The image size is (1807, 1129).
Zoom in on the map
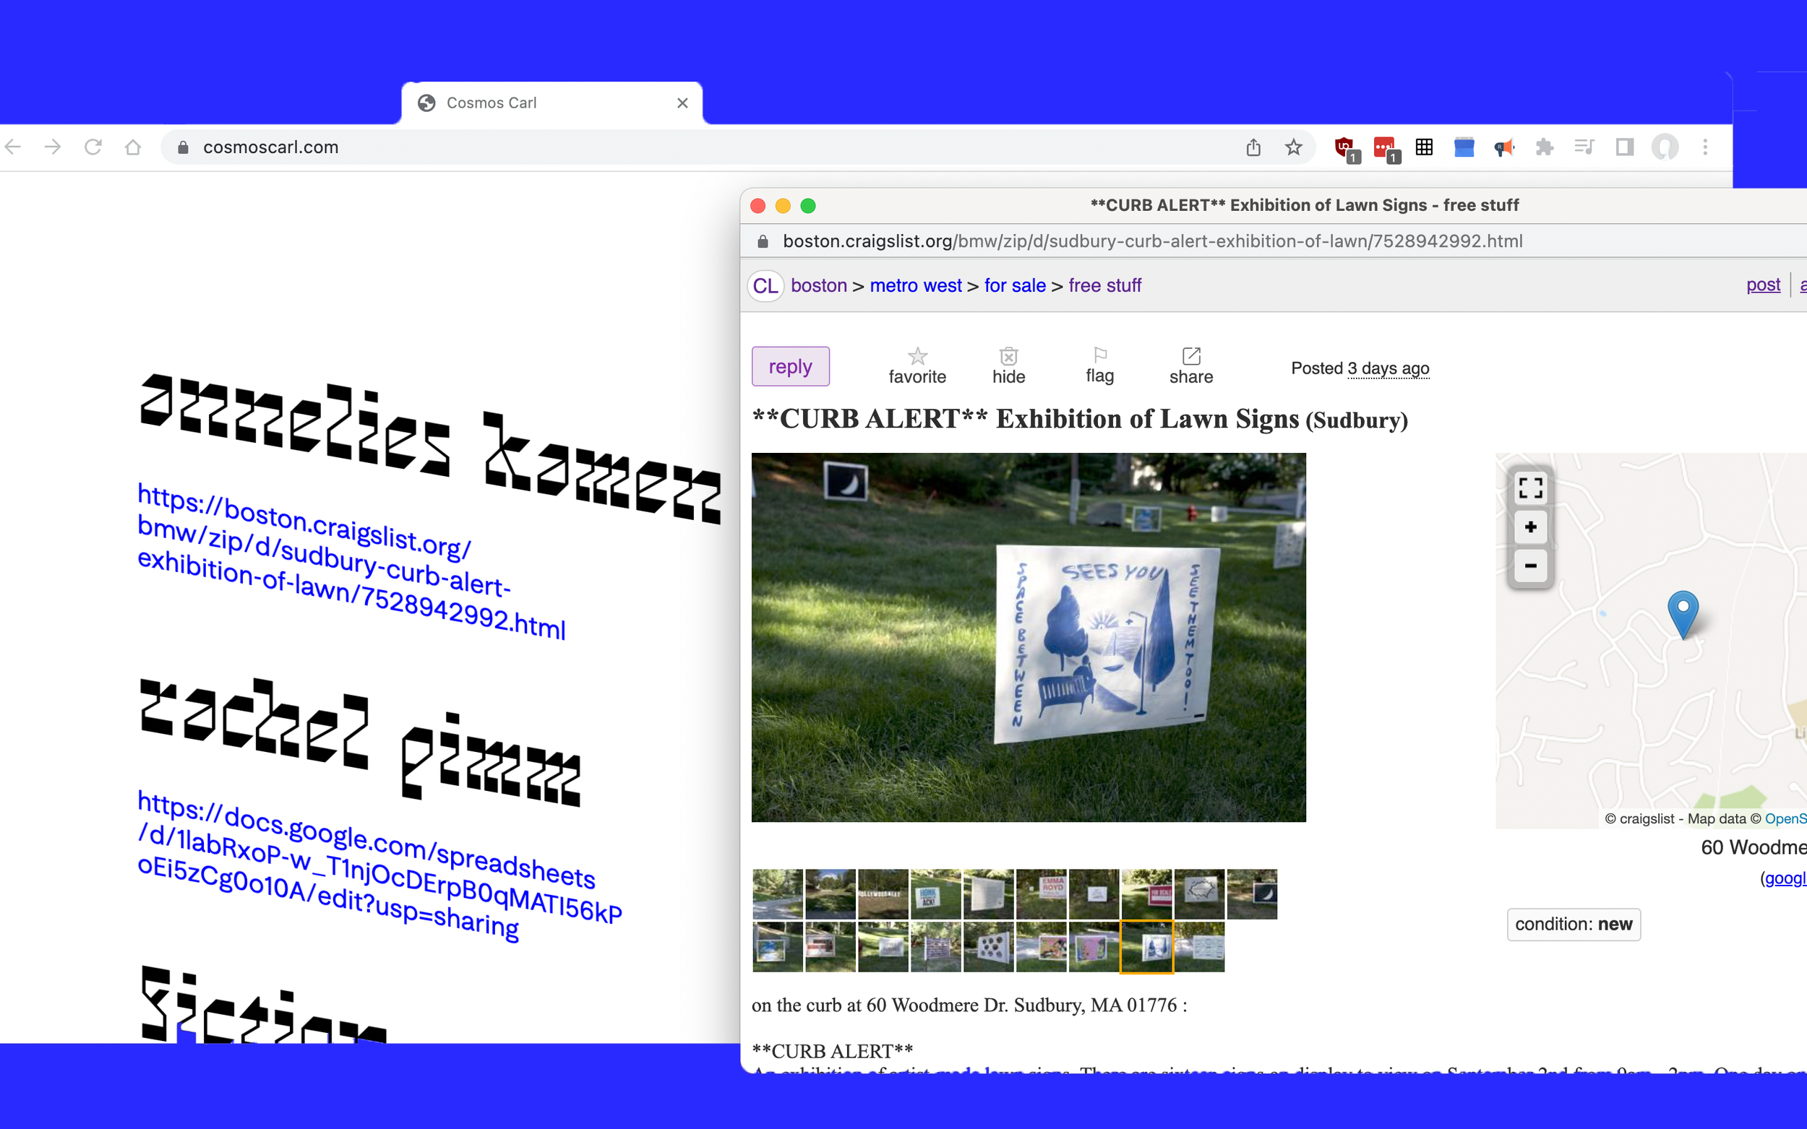tap(1530, 527)
